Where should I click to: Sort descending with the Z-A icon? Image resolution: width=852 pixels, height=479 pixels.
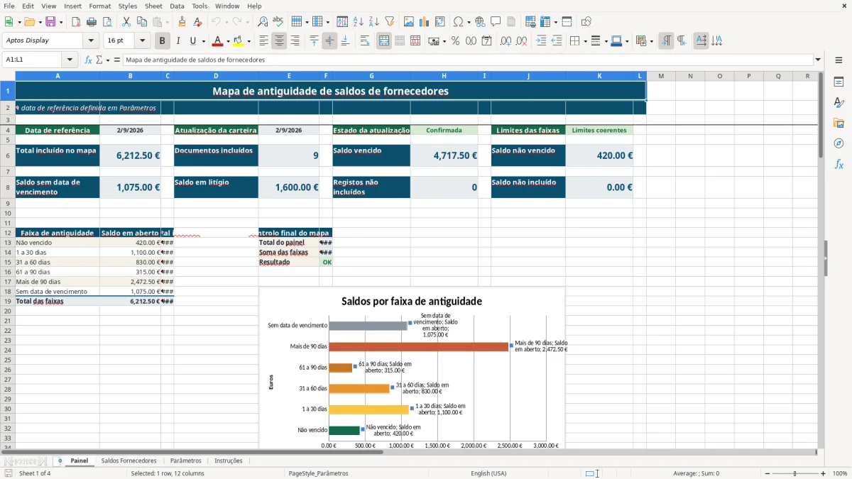tap(373, 22)
